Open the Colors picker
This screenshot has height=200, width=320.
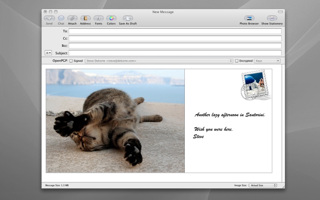point(111,18)
